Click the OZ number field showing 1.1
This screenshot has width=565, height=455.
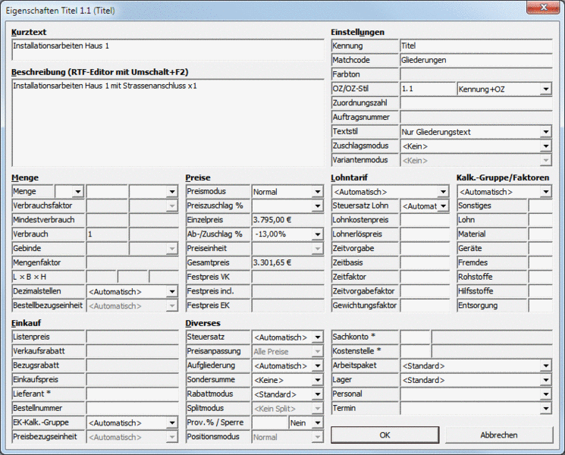[x=428, y=89]
